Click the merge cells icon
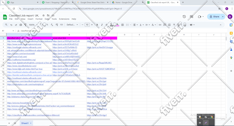 127,25
